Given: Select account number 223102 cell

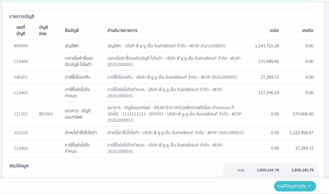Looking at the screenshot, I should pyautogui.click(x=21, y=133).
